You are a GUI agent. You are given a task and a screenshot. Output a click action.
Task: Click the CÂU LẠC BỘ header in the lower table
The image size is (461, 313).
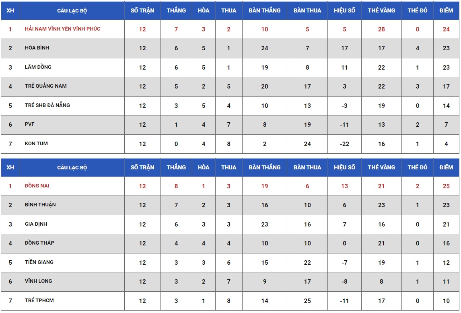pos(72,167)
